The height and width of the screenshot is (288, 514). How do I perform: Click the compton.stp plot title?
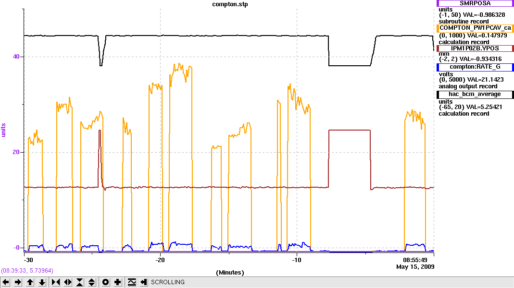pyautogui.click(x=230, y=4)
